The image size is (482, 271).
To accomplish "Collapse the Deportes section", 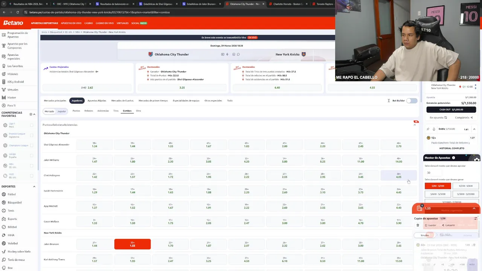I will [x=34, y=186].
